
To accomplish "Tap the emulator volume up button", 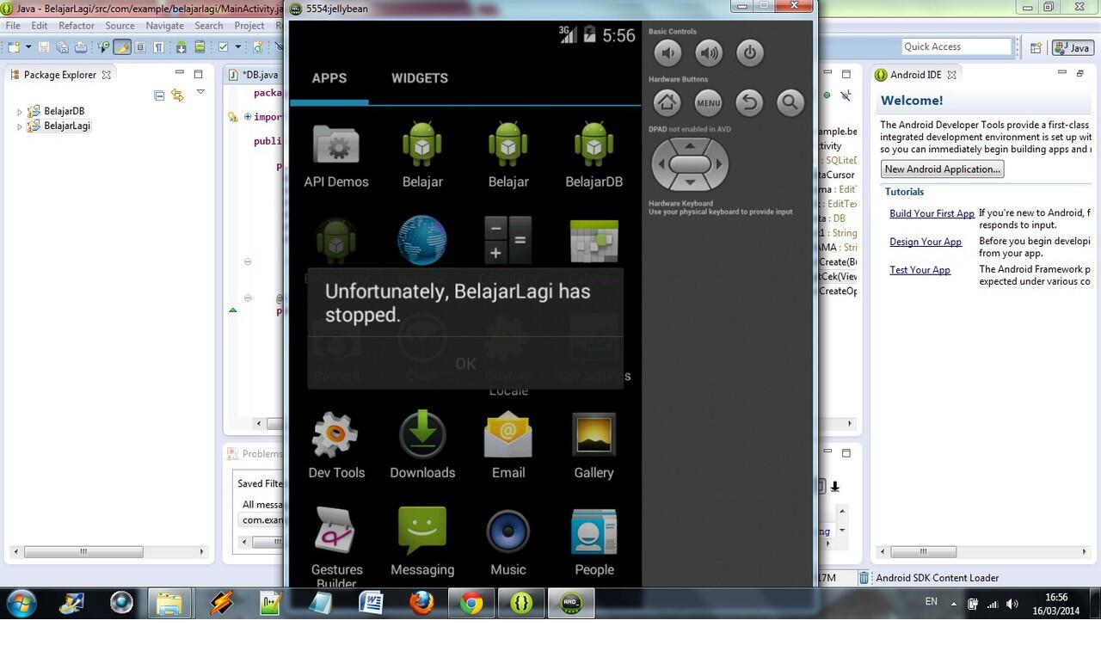I will (x=709, y=53).
